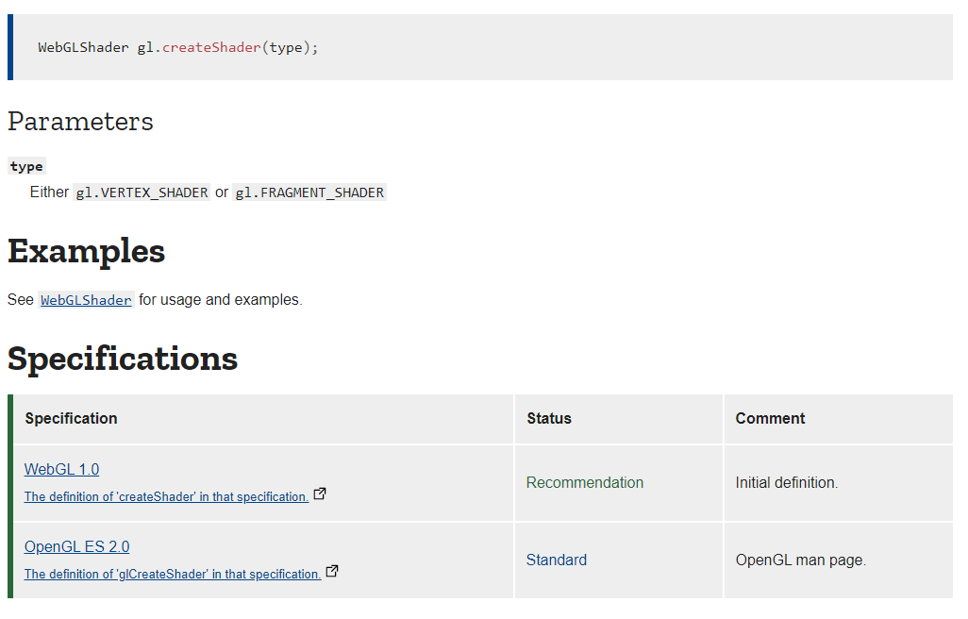Screen dimensions: 968x619
Task: Click the Parameters heading
Action: coord(80,121)
